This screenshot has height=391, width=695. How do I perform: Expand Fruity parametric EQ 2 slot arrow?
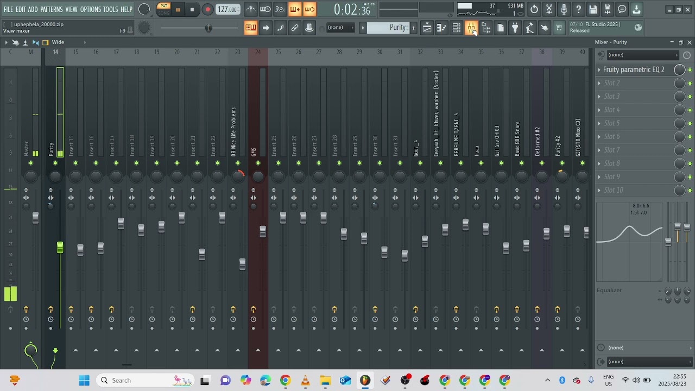pyautogui.click(x=599, y=70)
